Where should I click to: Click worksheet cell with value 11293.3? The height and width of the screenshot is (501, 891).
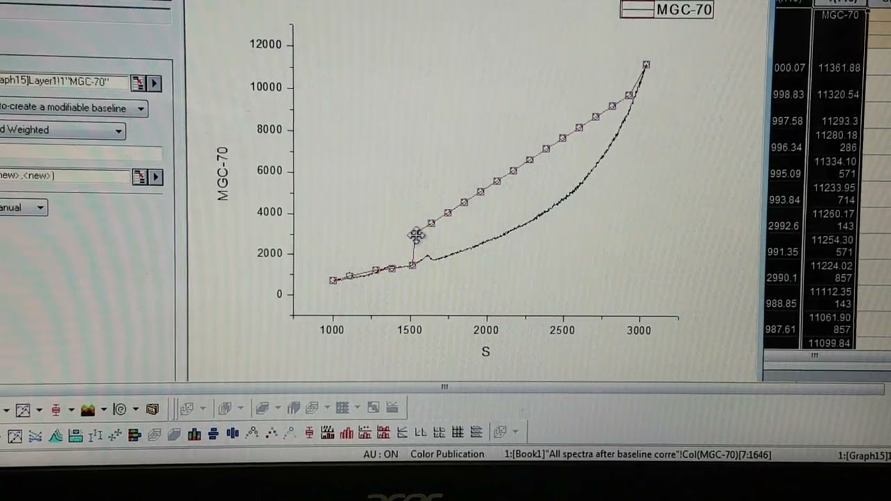[x=839, y=121]
